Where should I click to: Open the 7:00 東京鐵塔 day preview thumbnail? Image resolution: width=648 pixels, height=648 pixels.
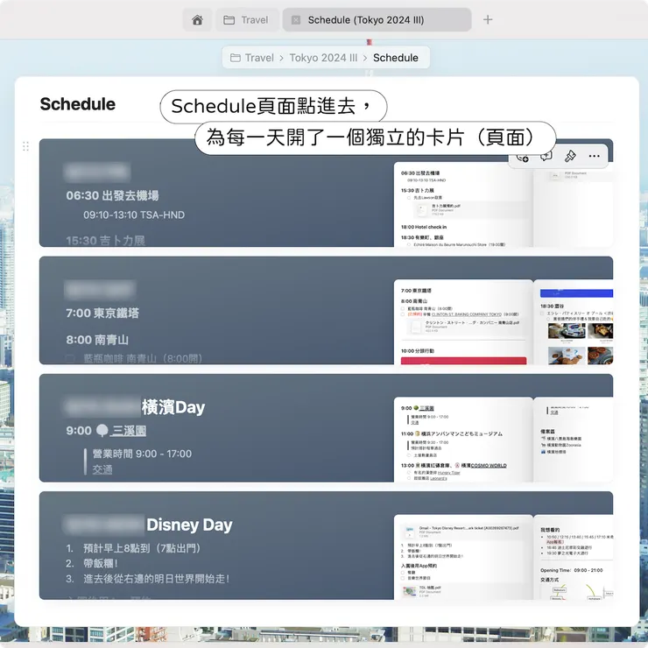[x=463, y=322]
